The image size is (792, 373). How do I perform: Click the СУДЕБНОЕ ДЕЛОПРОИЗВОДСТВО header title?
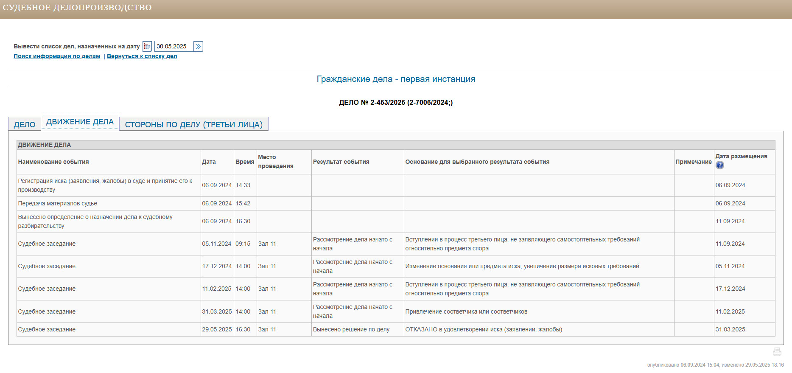(x=77, y=8)
